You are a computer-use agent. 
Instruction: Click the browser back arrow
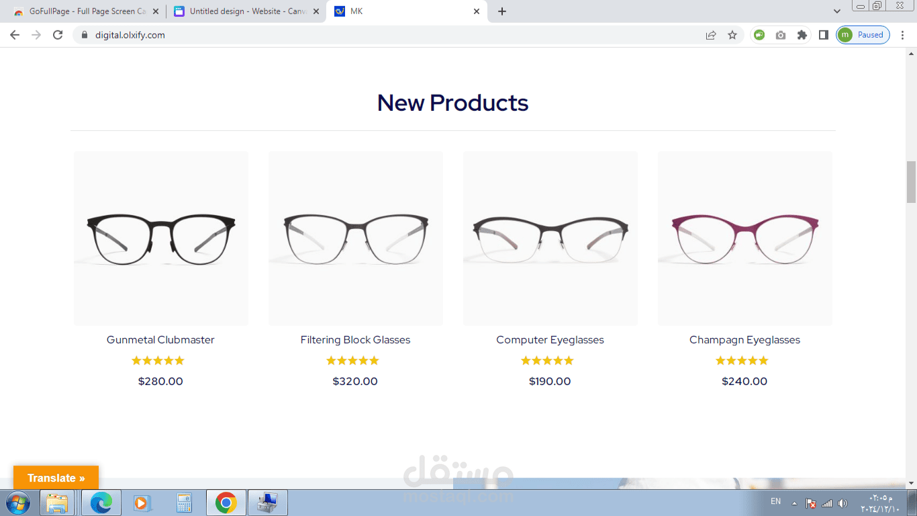(15, 35)
